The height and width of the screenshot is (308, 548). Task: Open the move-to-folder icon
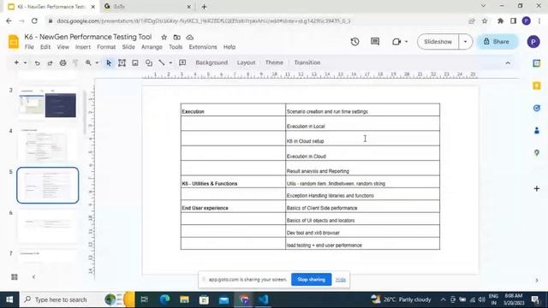pyautogui.click(x=177, y=37)
